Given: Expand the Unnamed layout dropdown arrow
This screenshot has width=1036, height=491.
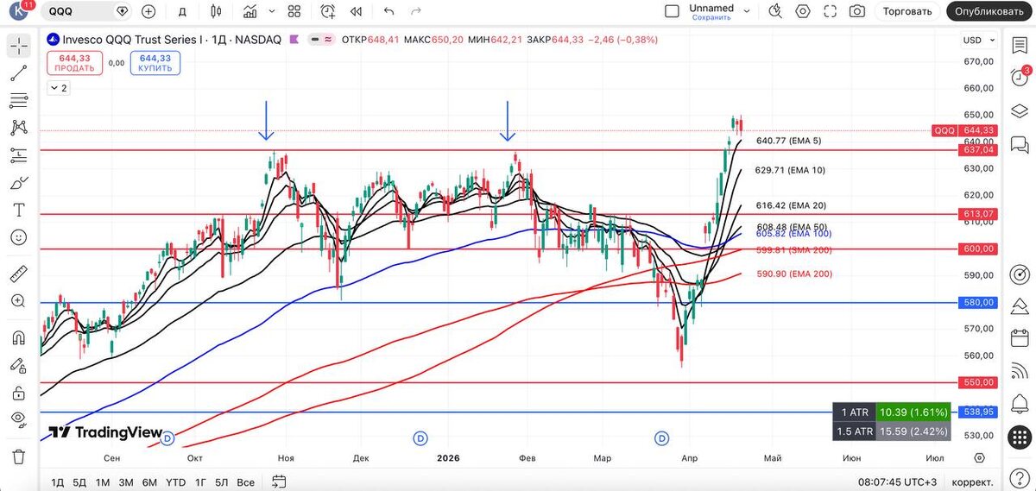Looking at the screenshot, I should coord(749,11).
